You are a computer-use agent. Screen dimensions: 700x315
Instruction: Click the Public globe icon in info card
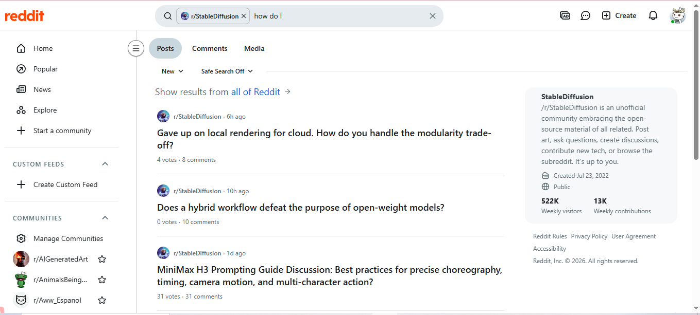coord(545,187)
